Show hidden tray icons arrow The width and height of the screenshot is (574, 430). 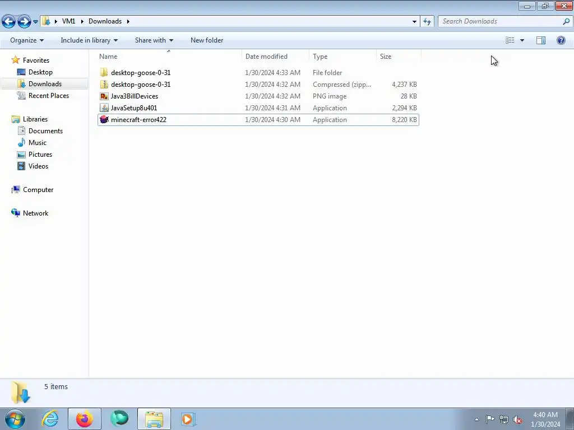click(476, 419)
